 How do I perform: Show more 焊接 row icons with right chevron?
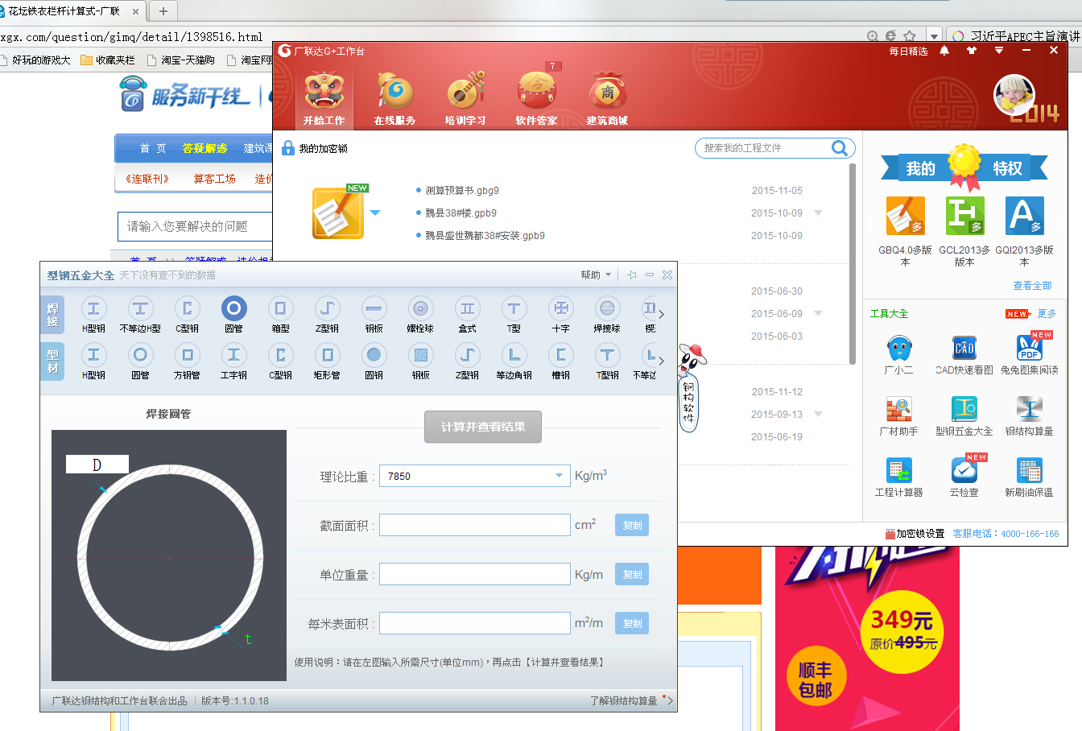tap(662, 314)
